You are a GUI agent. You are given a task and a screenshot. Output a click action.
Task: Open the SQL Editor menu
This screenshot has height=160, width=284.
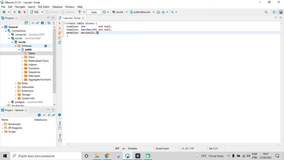[x=43, y=7]
